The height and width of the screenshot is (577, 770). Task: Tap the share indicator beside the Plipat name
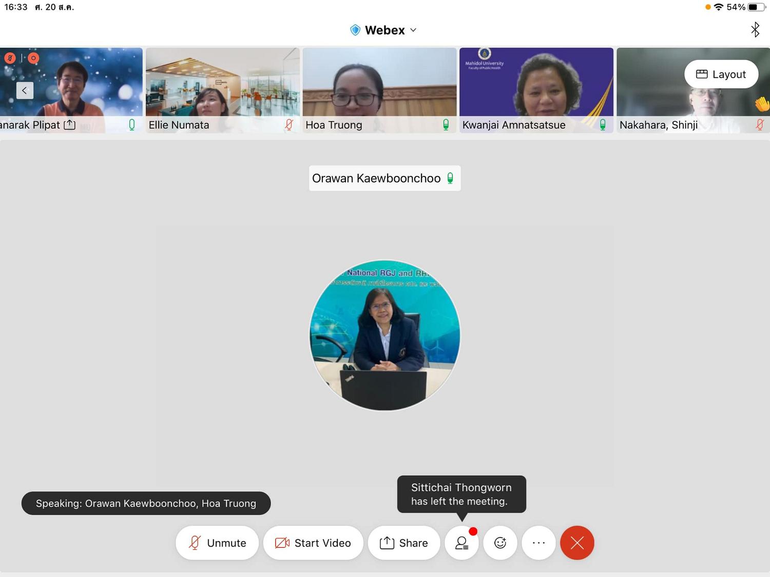(x=69, y=125)
